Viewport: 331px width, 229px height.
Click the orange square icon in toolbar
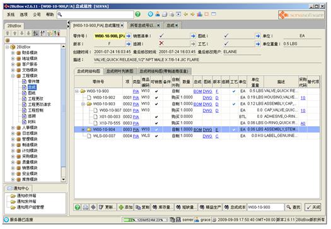pyautogui.click(x=206, y=14)
